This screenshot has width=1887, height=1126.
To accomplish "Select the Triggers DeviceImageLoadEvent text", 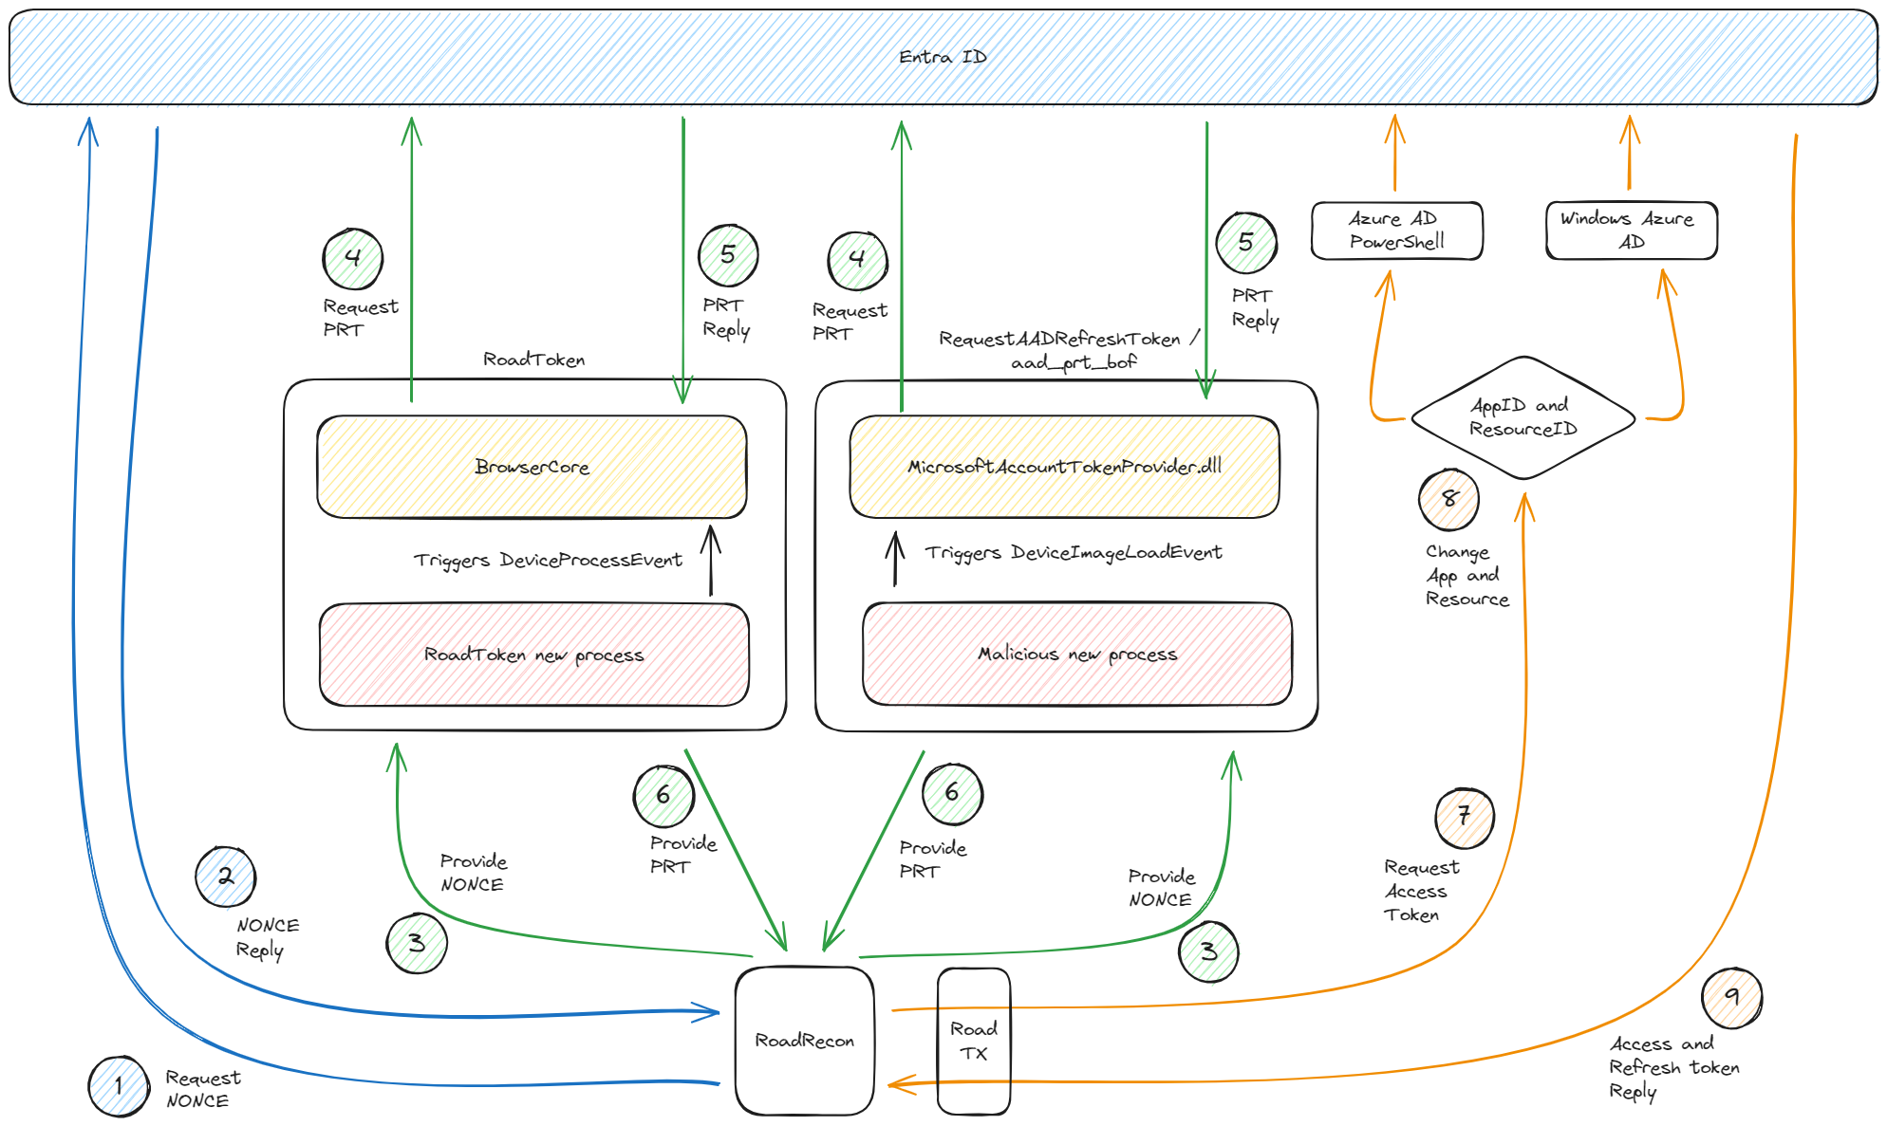I will coord(1074,553).
